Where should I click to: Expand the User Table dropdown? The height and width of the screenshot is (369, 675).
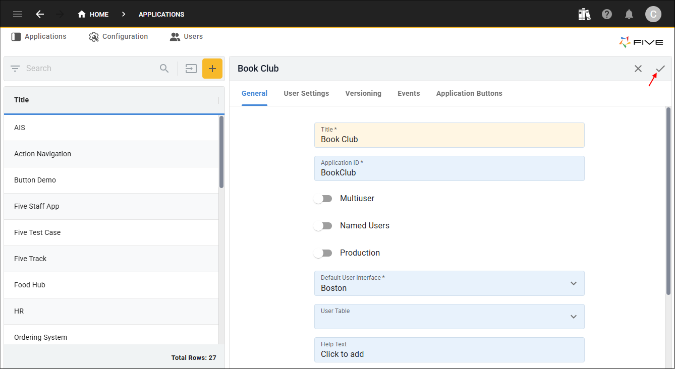574,317
